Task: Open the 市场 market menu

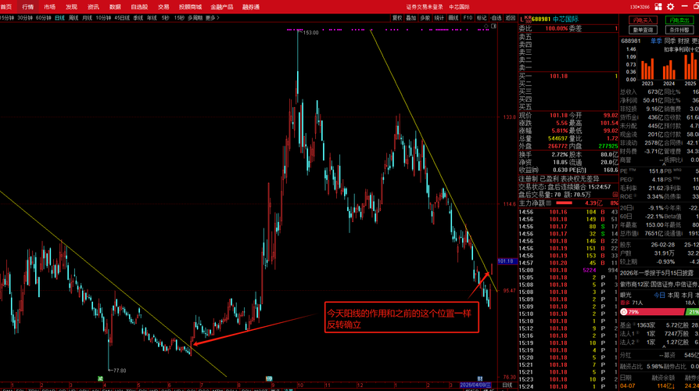Action: click(49, 7)
